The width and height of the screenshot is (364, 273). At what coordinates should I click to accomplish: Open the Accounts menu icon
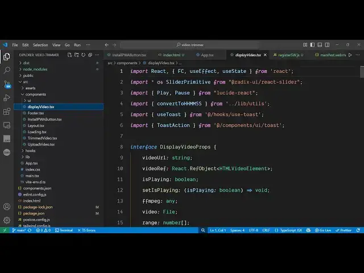click(x=7, y=206)
